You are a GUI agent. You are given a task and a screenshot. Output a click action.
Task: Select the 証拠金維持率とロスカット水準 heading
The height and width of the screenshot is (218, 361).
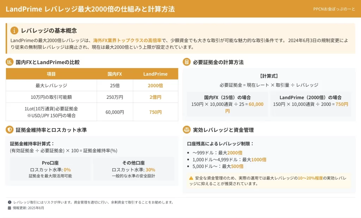click(x=51, y=130)
